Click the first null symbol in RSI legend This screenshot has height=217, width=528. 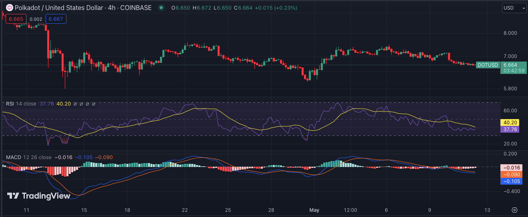pyautogui.click(x=75, y=104)
